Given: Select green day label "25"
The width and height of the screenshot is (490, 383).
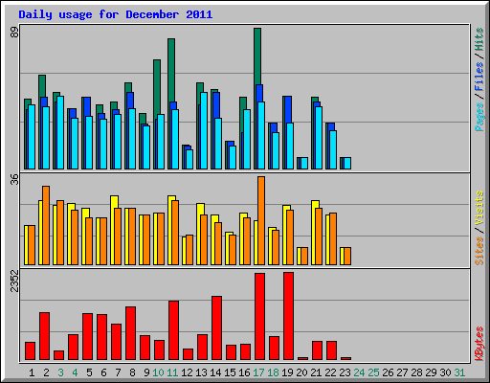Looking at the screenshot, I should point(373,372).
